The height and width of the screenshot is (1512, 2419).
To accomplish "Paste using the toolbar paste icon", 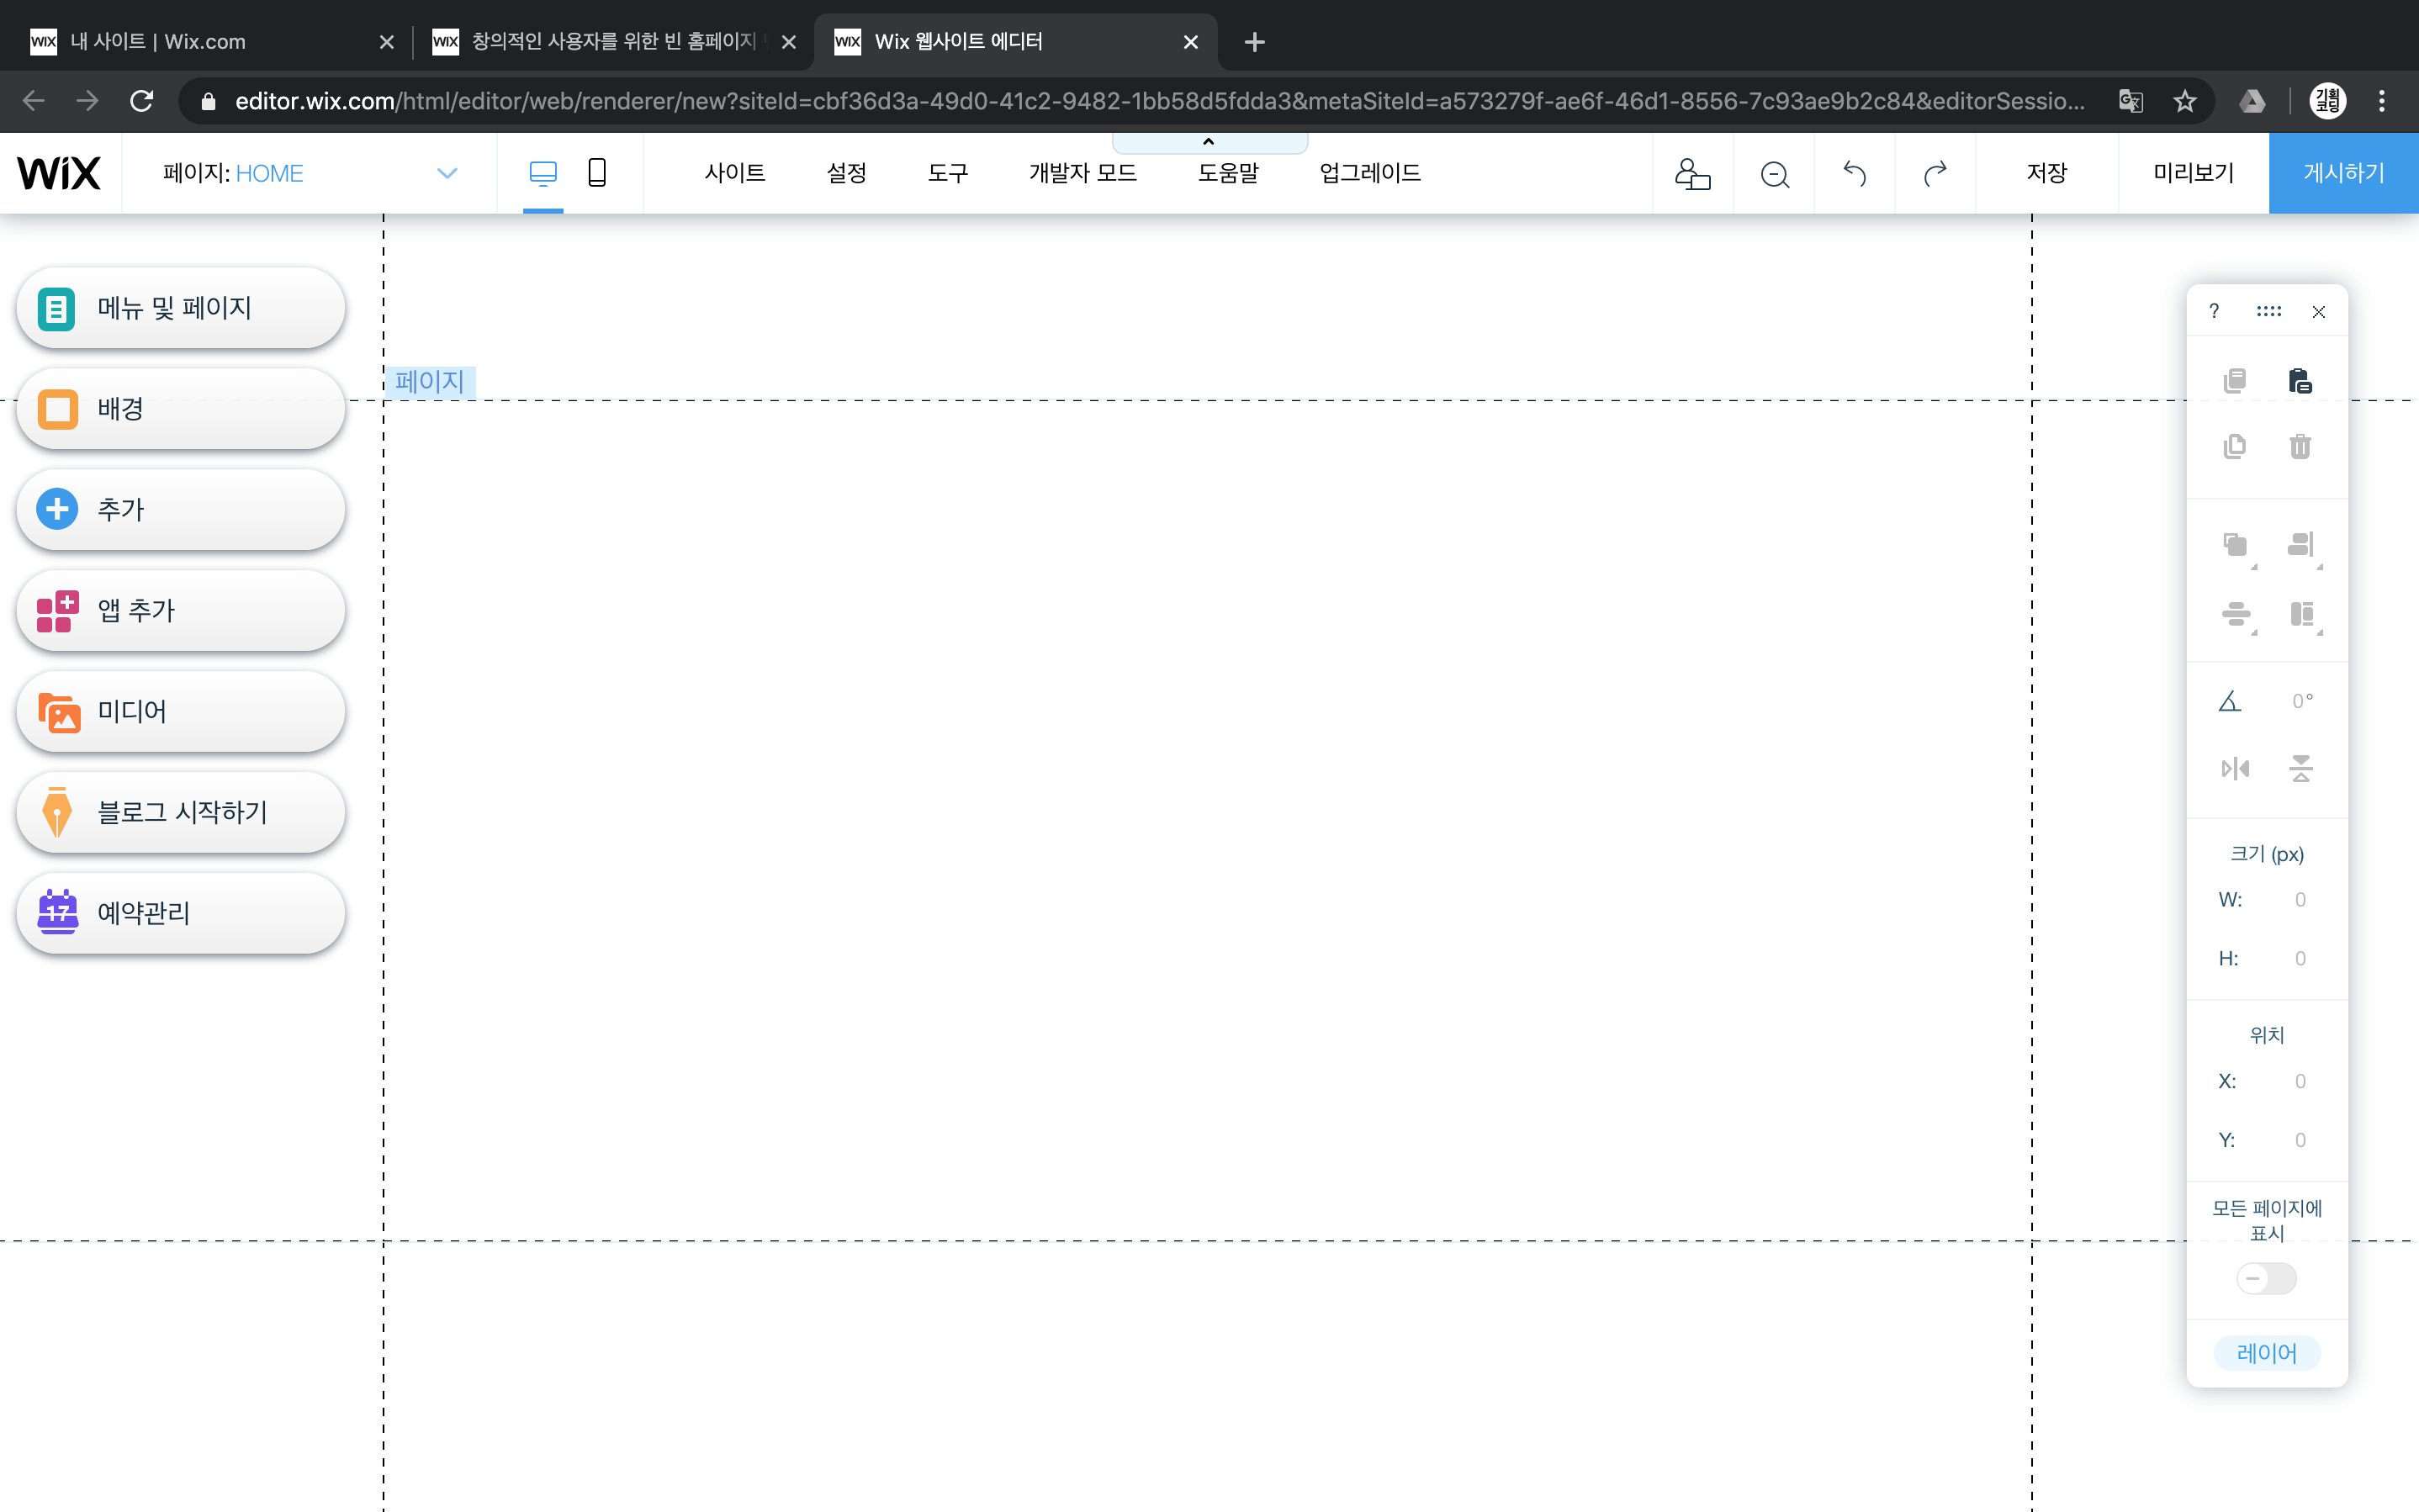I will click(x=2299, y=381).
